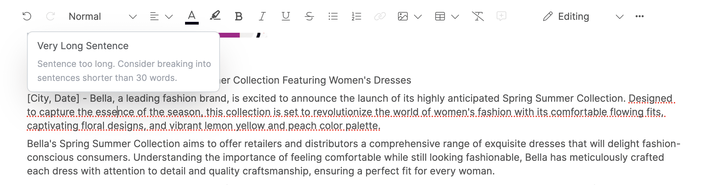Click the insert image icon

point(403,16)
